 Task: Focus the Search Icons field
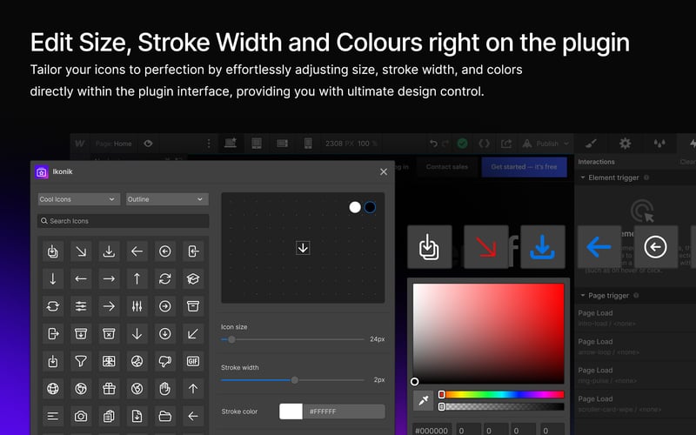[x=123, y=221]
